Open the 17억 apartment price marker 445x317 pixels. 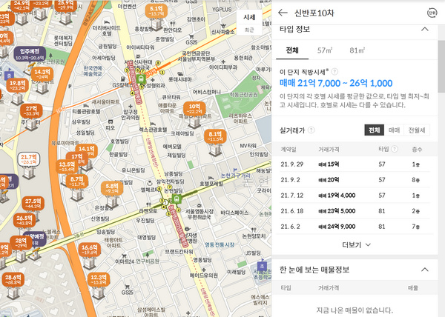click(75, 157)
